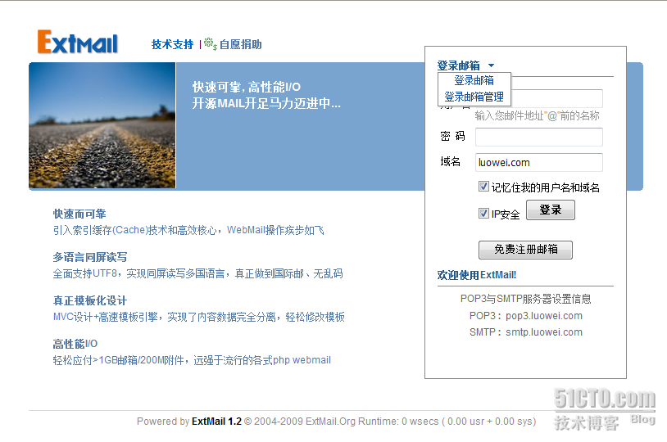Expand the 登录邮箱 dropdown arrow

pos(492,65)
